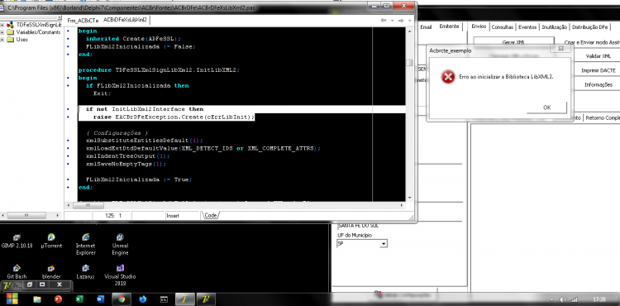Open the Emitente tab
Image resolution: width=620 pixels, height=306 pixels.
click(x=449, y=26)
